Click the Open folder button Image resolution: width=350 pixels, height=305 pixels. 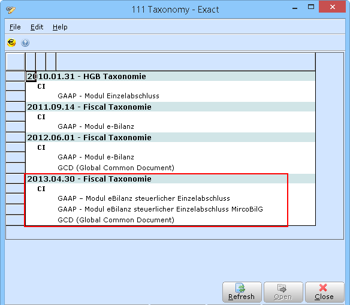283,292
